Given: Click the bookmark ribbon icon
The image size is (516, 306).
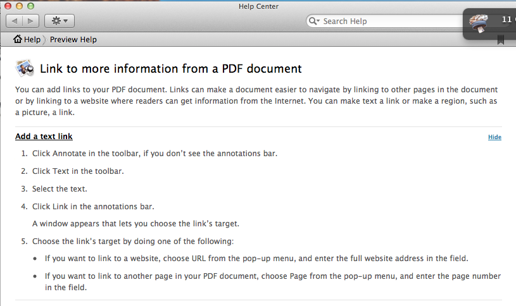Looking at the screenshot, I should pos(501,40).
